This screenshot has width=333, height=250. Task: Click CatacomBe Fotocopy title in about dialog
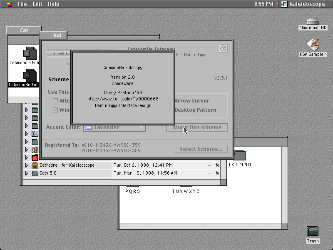pyautogui.click(x=122, y=67)
